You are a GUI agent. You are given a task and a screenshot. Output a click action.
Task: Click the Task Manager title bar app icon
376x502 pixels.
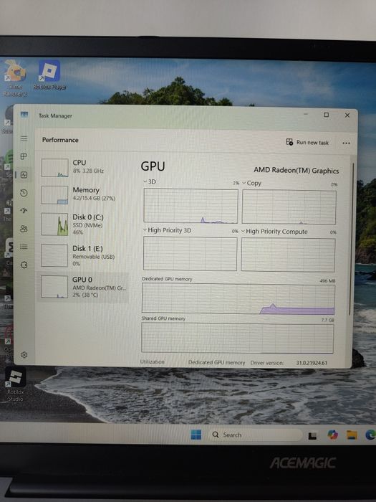click(x=24, y=115)
